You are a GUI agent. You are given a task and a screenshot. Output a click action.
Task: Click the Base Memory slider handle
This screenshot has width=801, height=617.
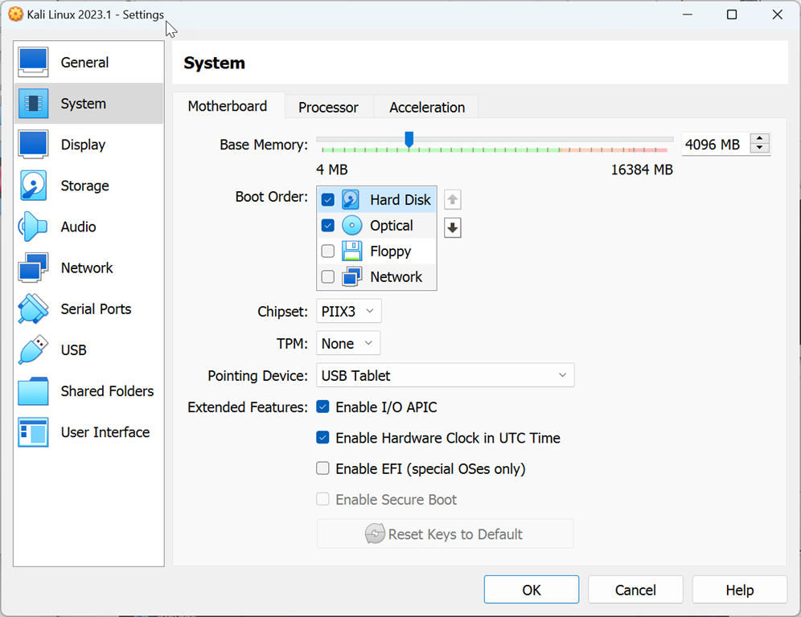pyautogui.click(x=409, y=140)
